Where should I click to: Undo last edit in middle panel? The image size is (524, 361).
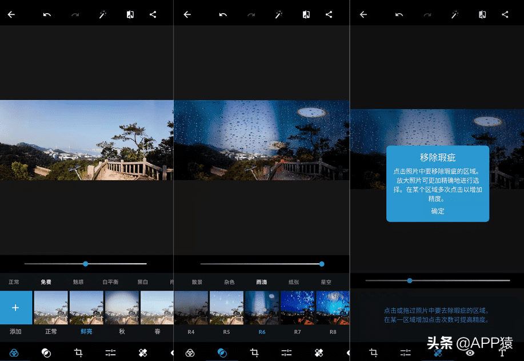[223, 14]
